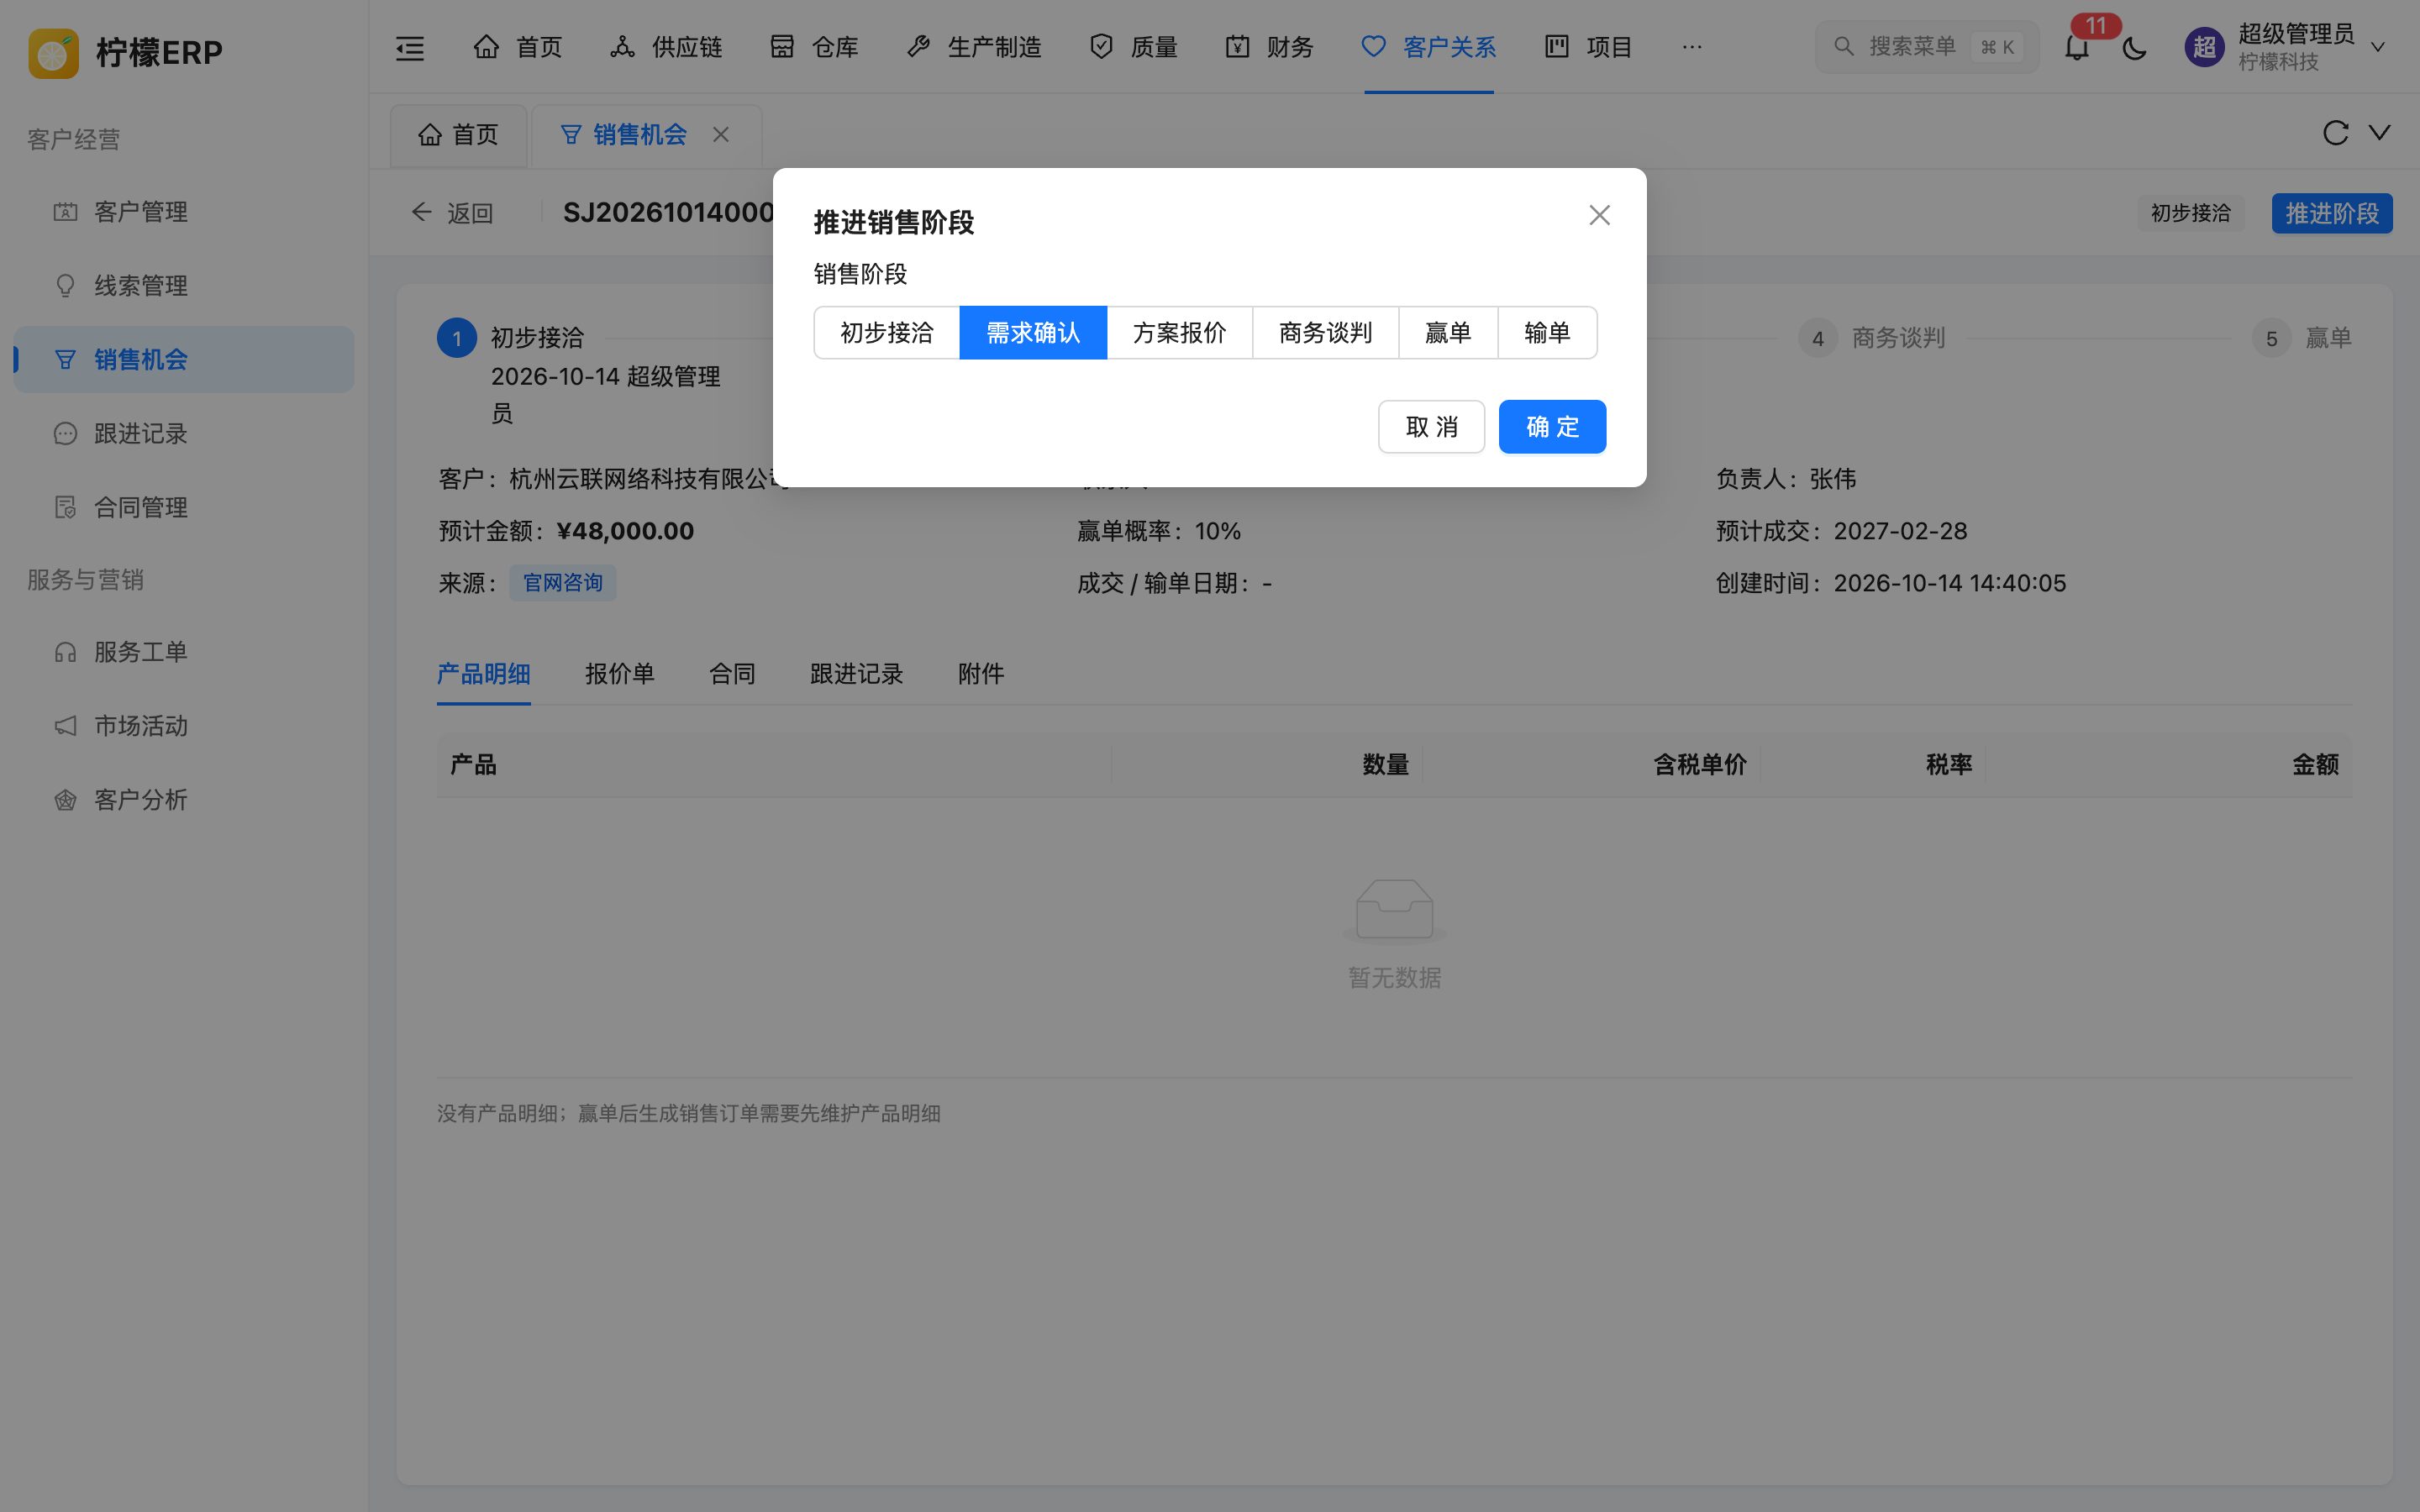Open the notification bell
2420x1512 pixels.
[2077, 47]
